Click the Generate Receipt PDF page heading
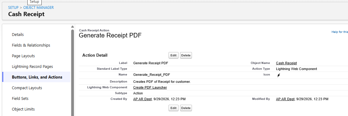 110,35
